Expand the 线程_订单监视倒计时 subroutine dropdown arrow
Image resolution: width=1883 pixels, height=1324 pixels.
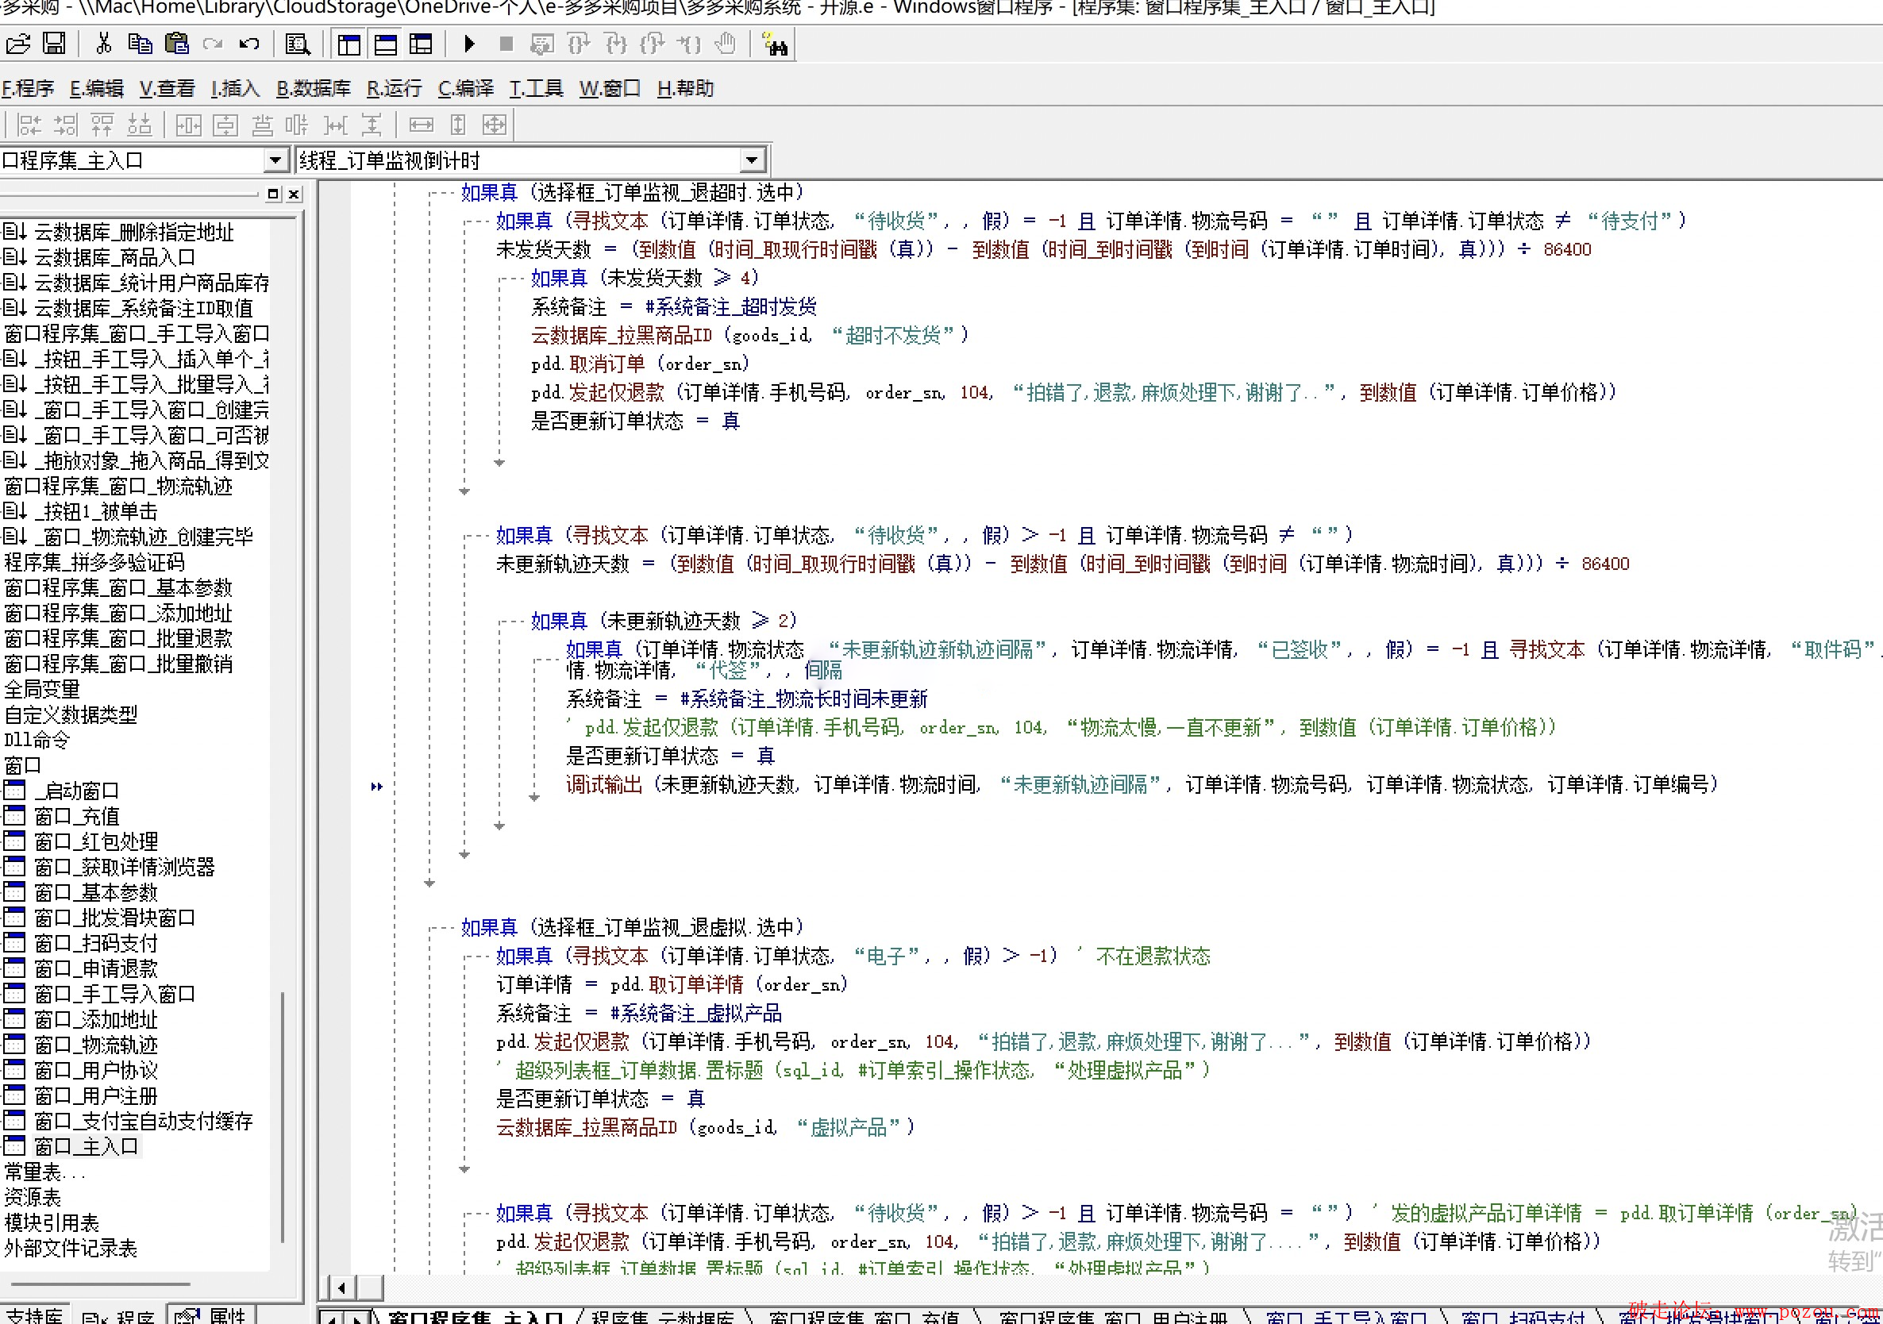tap(752, 160)
